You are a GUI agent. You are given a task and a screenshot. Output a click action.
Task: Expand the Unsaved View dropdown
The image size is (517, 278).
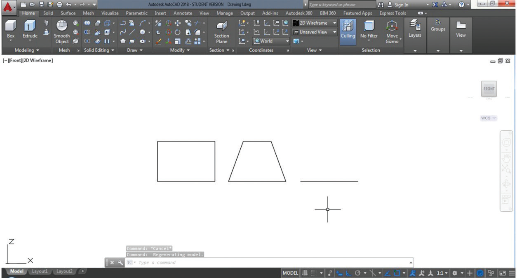pos(315,32)
